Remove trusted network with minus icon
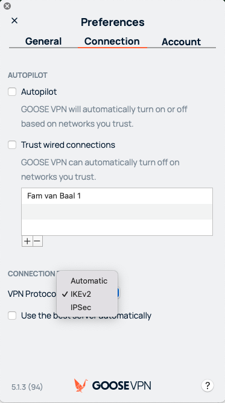The image size is (225, 403). (37, 241)
